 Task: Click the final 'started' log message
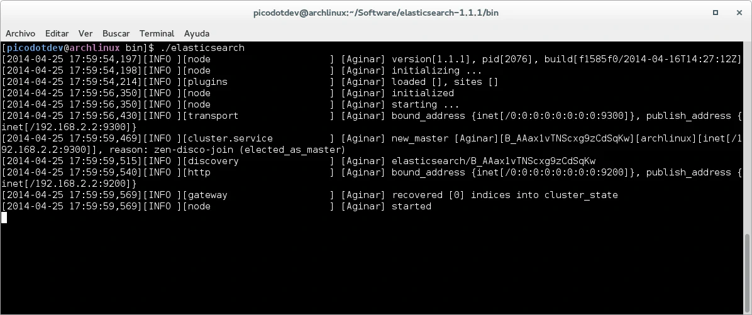click(411, 206)
